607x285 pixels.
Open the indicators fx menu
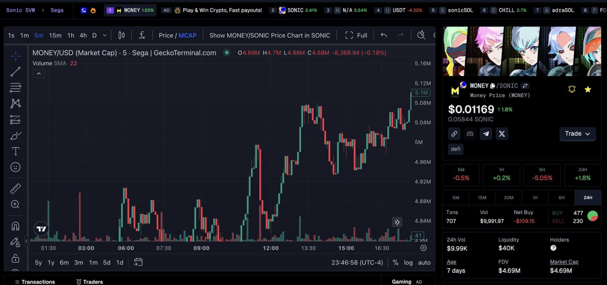click(x=142, y=35)
